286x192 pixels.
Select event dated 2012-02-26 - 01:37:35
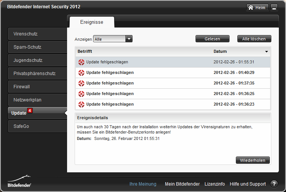click(173, 83)
